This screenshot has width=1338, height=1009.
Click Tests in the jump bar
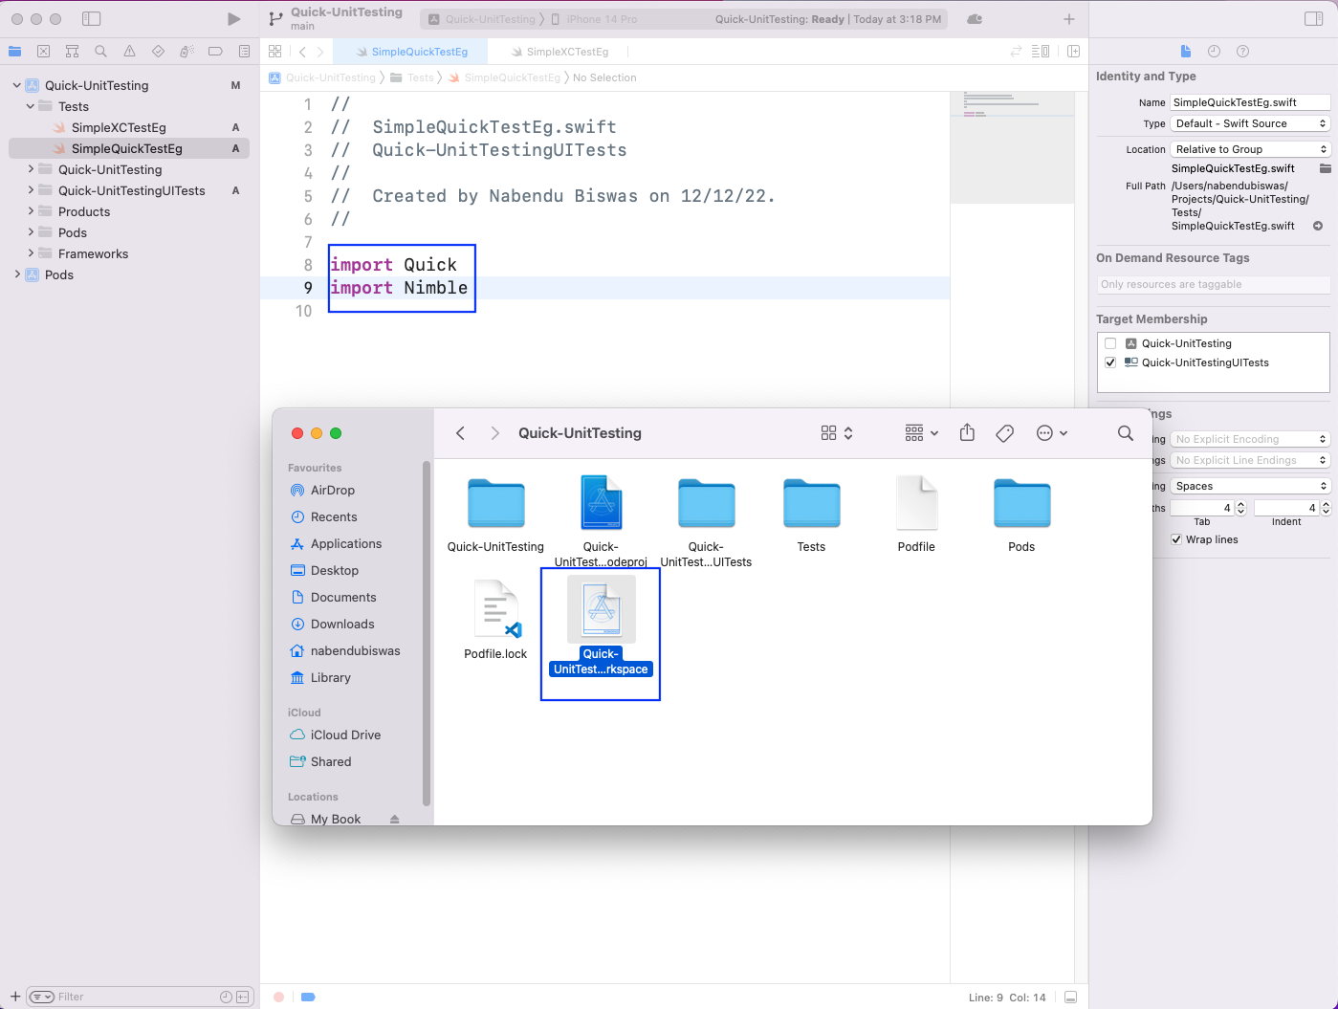[412, 77]
